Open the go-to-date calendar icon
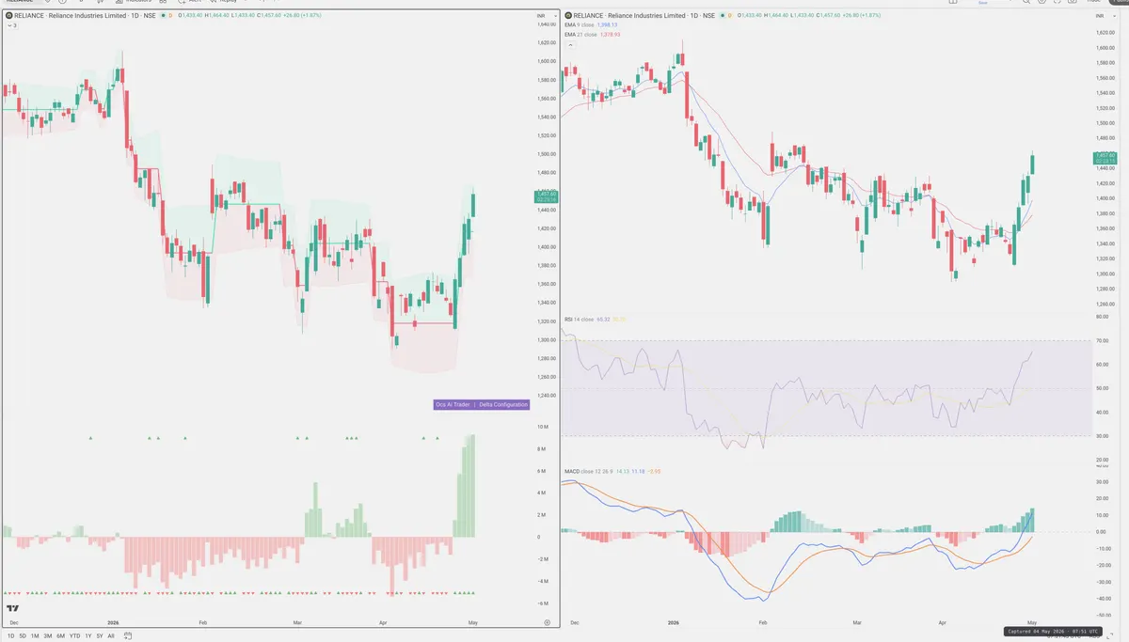 128,635
